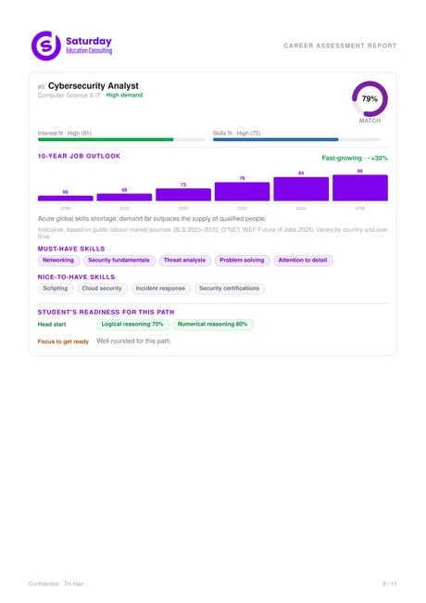Click 'Well-rounded for this path.' text
Image resolution: width=426 pixels, height=603 pixels.
point(134,341)
